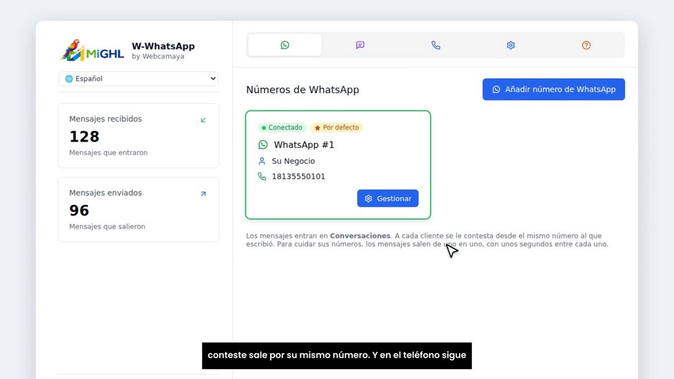Click the bold Conversaciones word in the note
The height and width of the screenshot is (379, 674).
pyautogui.click(x=360, y=235)
